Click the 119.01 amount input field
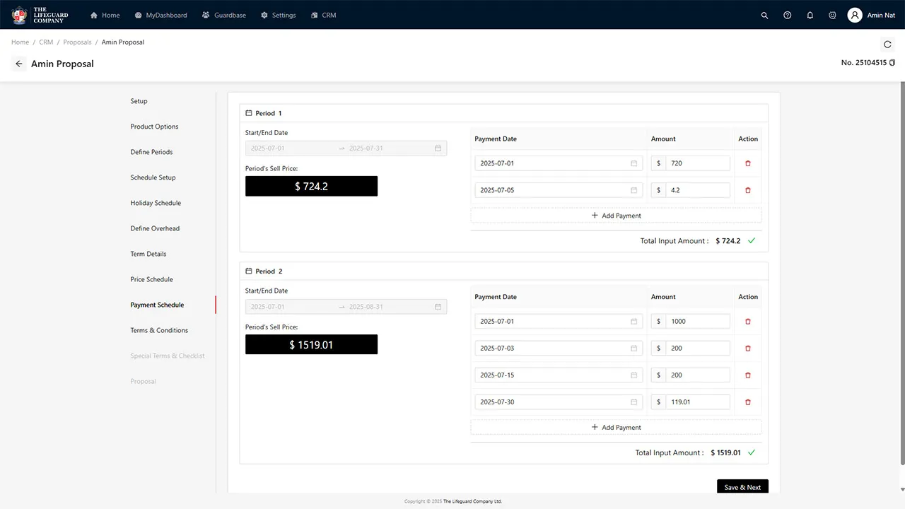905x509 pixels. pyautogui.click(x=697, y=402)
